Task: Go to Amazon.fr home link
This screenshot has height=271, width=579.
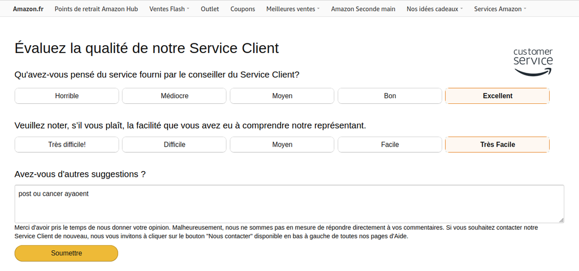Action: click(x=28, y=9)
